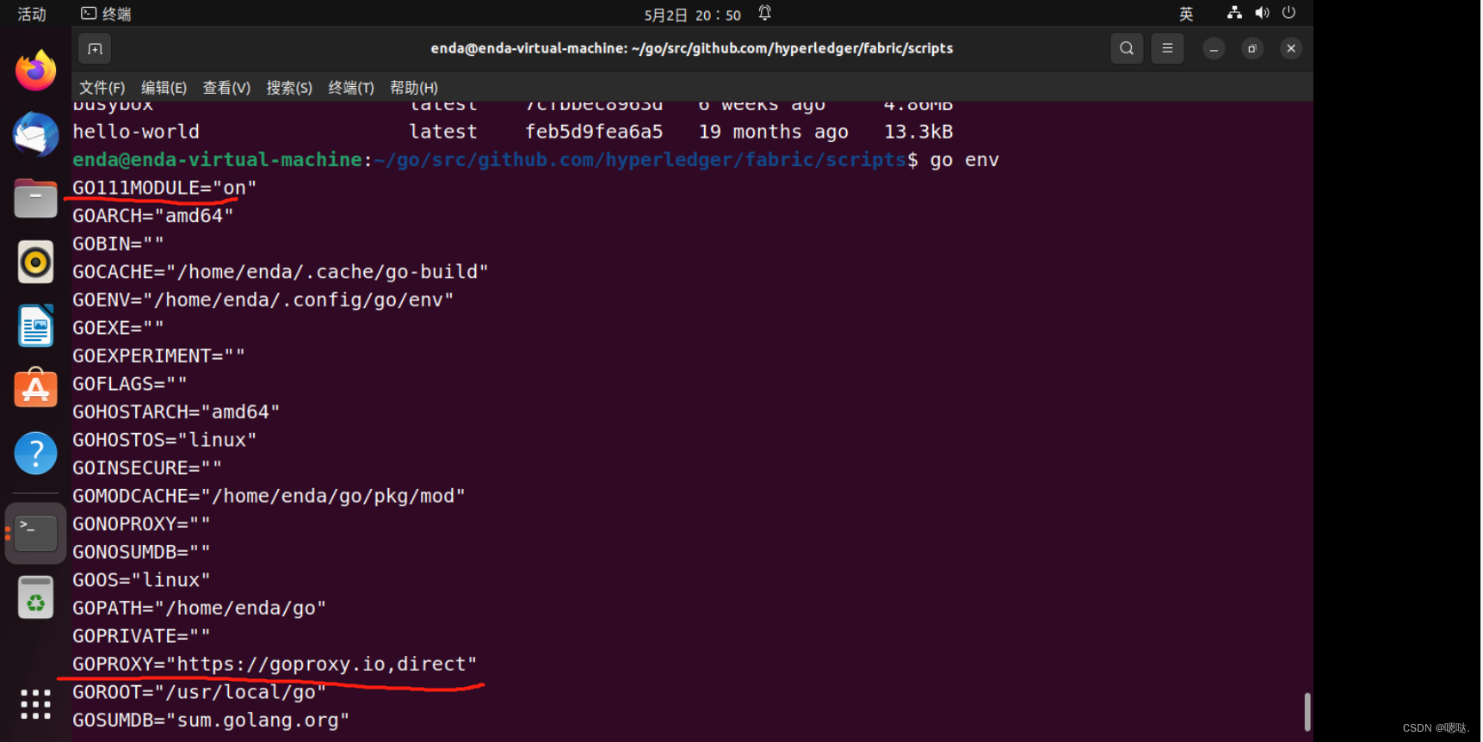1483x742 pixels.
Task: Open network status indicator in top bar
Action: point(1234,13)
